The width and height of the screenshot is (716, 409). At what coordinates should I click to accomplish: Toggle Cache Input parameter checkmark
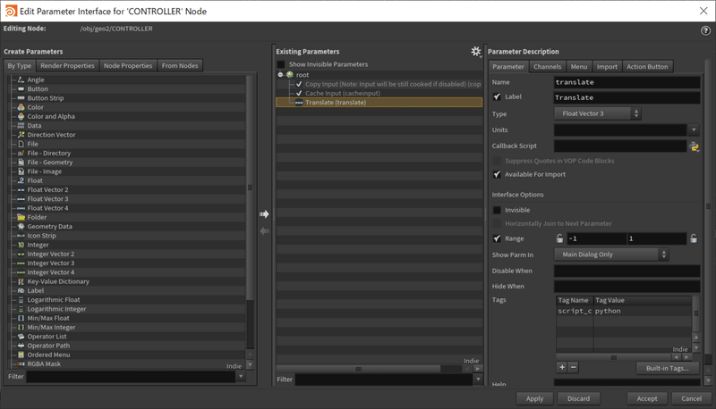tap(299, 93)
